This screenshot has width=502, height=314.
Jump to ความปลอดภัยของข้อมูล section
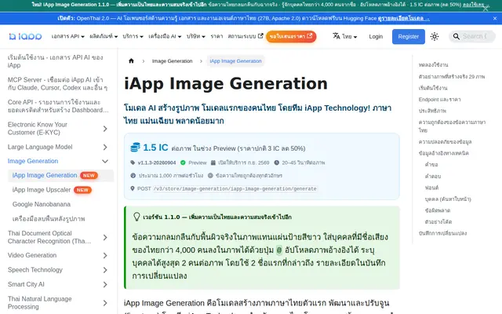[x=445, y=141]
